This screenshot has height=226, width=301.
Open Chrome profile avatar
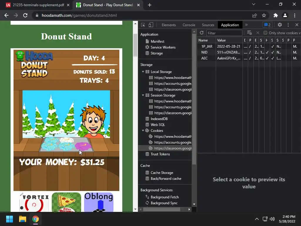coord(285,15)
